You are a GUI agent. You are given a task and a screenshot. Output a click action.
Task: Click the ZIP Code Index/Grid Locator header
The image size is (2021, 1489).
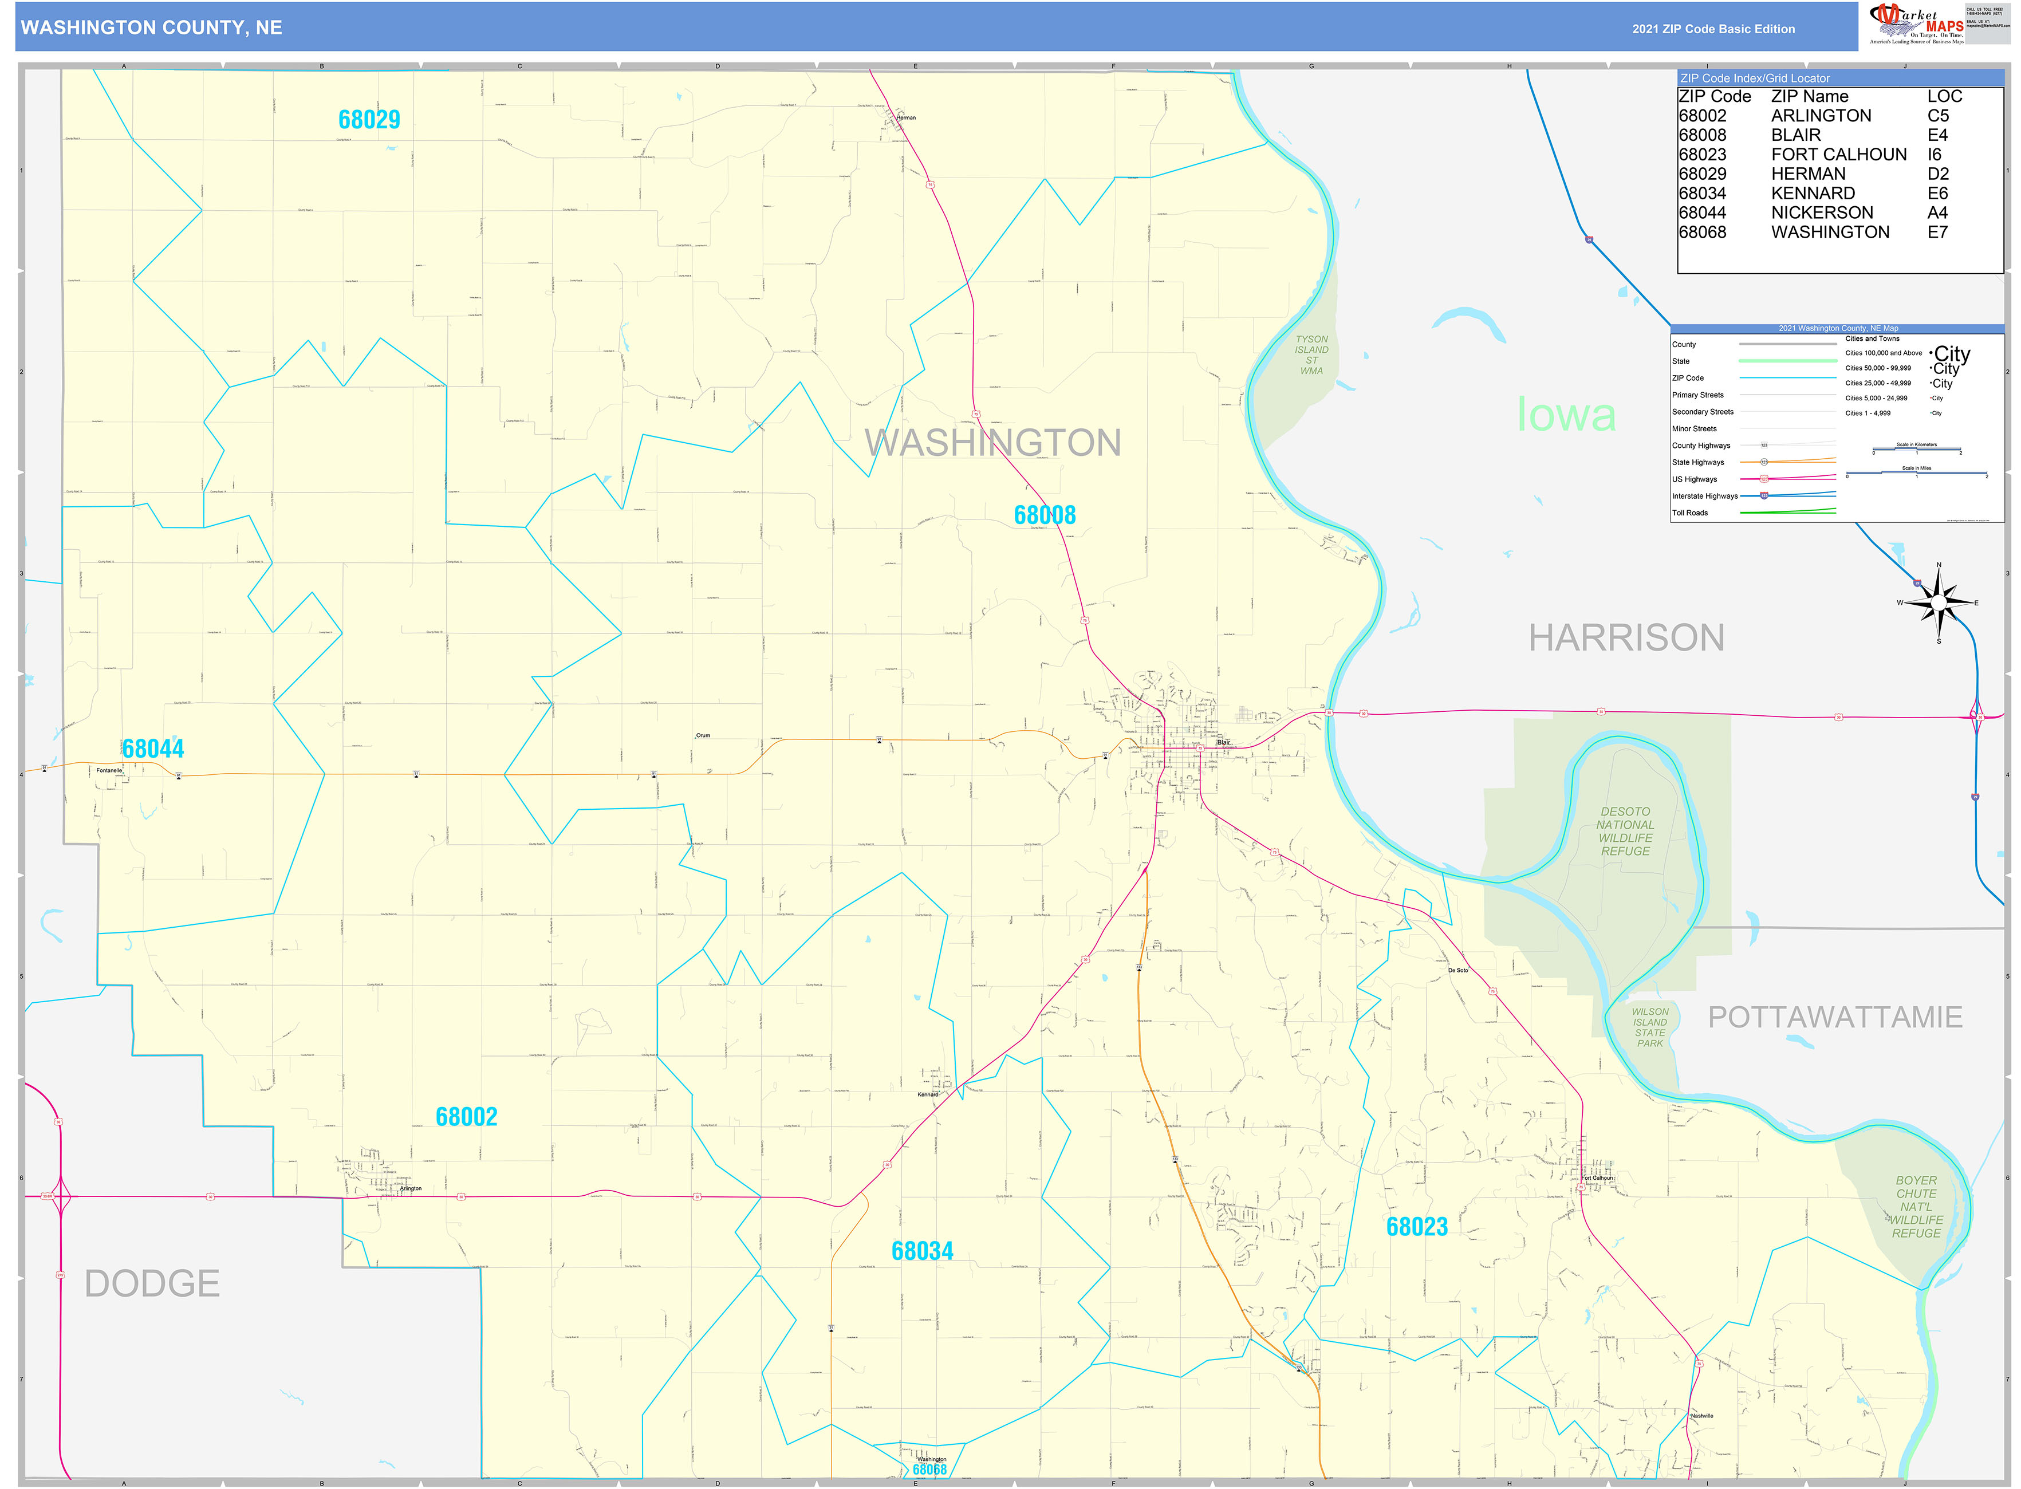click(x=1754, y=78)
